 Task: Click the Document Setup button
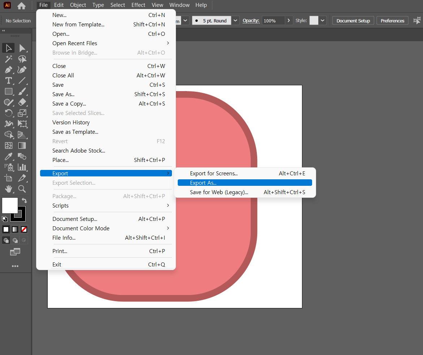coord(353,21)
